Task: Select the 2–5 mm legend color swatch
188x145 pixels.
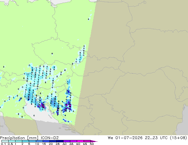Action: (x=26, y=141)
